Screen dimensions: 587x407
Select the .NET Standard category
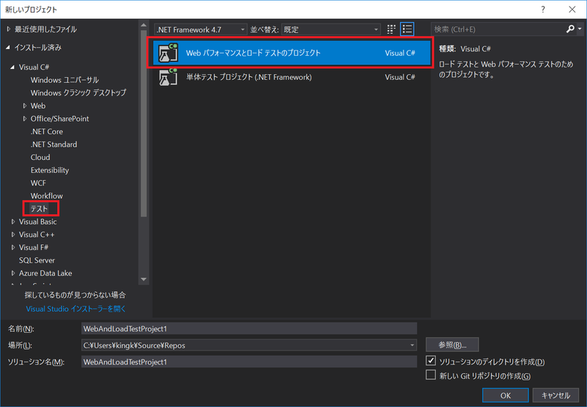click(x=54, y=144)
